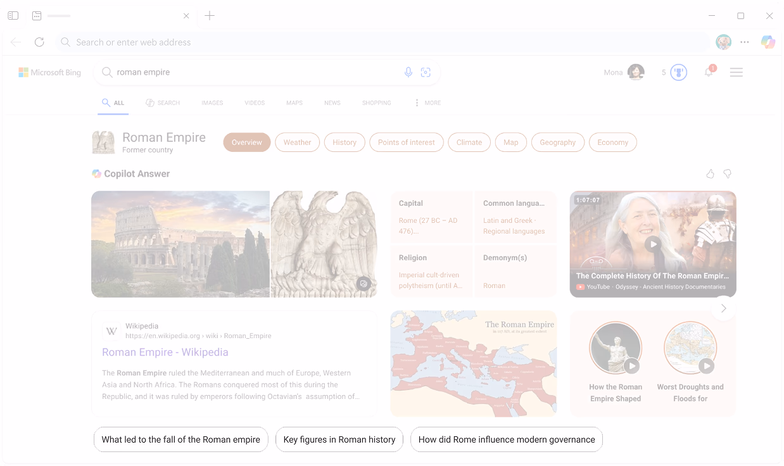This screenshot has height=466, width=784.
Task: Click the Copilot icon in browser toolbar
Action: pos(768,42)
